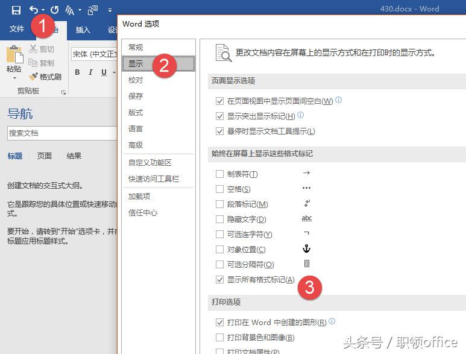The height and width of the screenshot is (354, 466).
Task: Toggle Italic formatting
Action: coord(90,72)
